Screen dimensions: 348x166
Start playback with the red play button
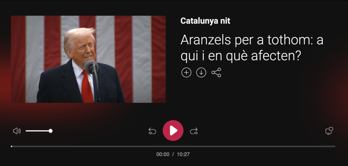point(173,131)
